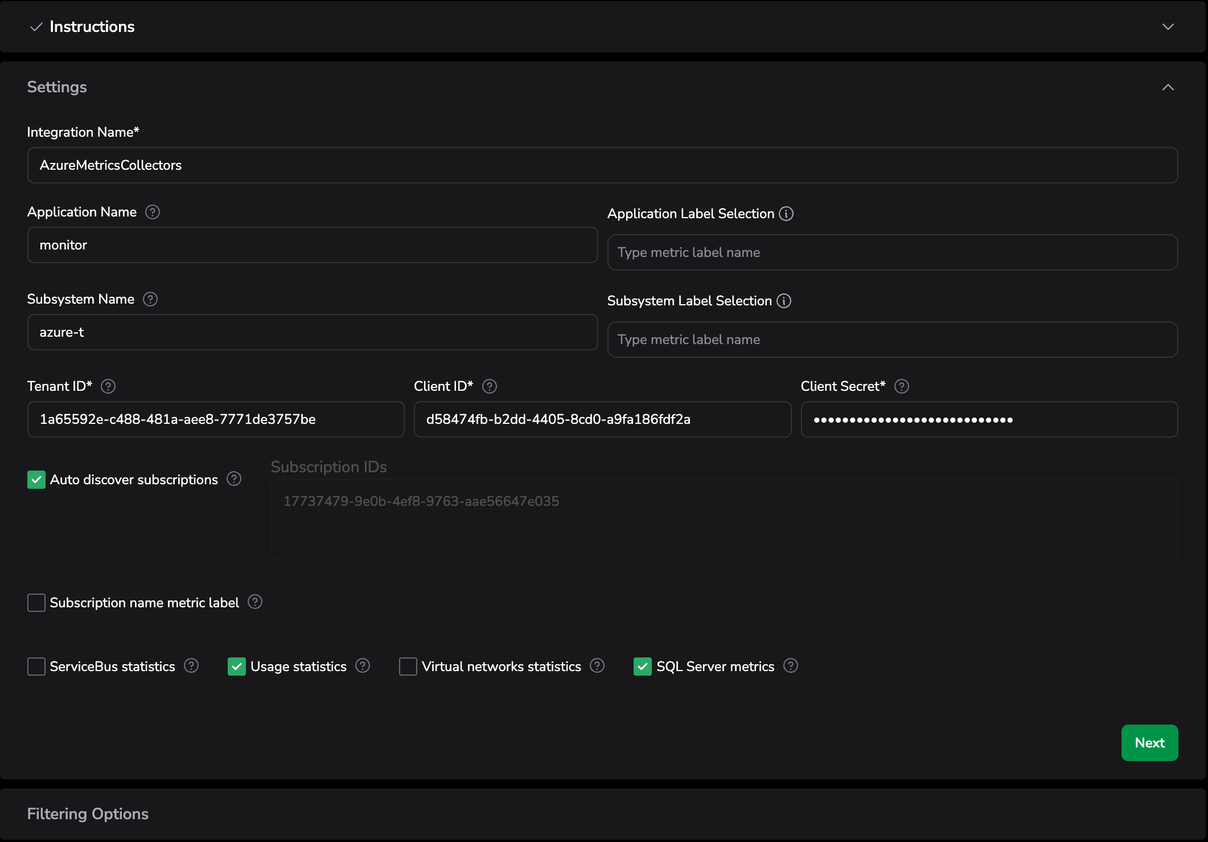Enable Subscription name metric label checkbox
Screen dimensions: 1208x842
(36, 603)
